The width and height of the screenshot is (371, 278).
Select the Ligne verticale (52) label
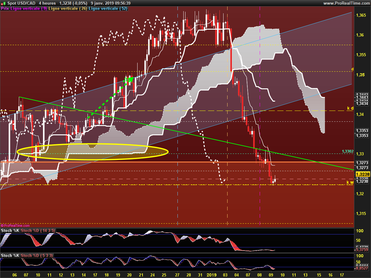click(108, 9)
